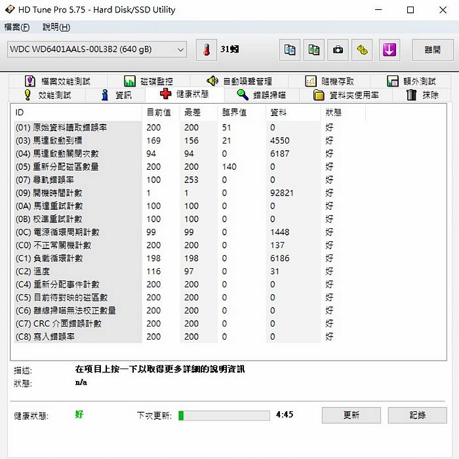Select the (C2) 溫度 row

tap(190, 271)
